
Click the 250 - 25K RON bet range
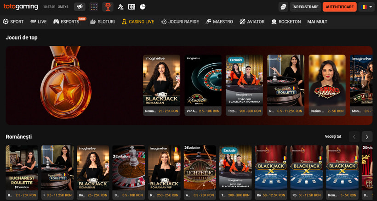(x=167, y=195)
